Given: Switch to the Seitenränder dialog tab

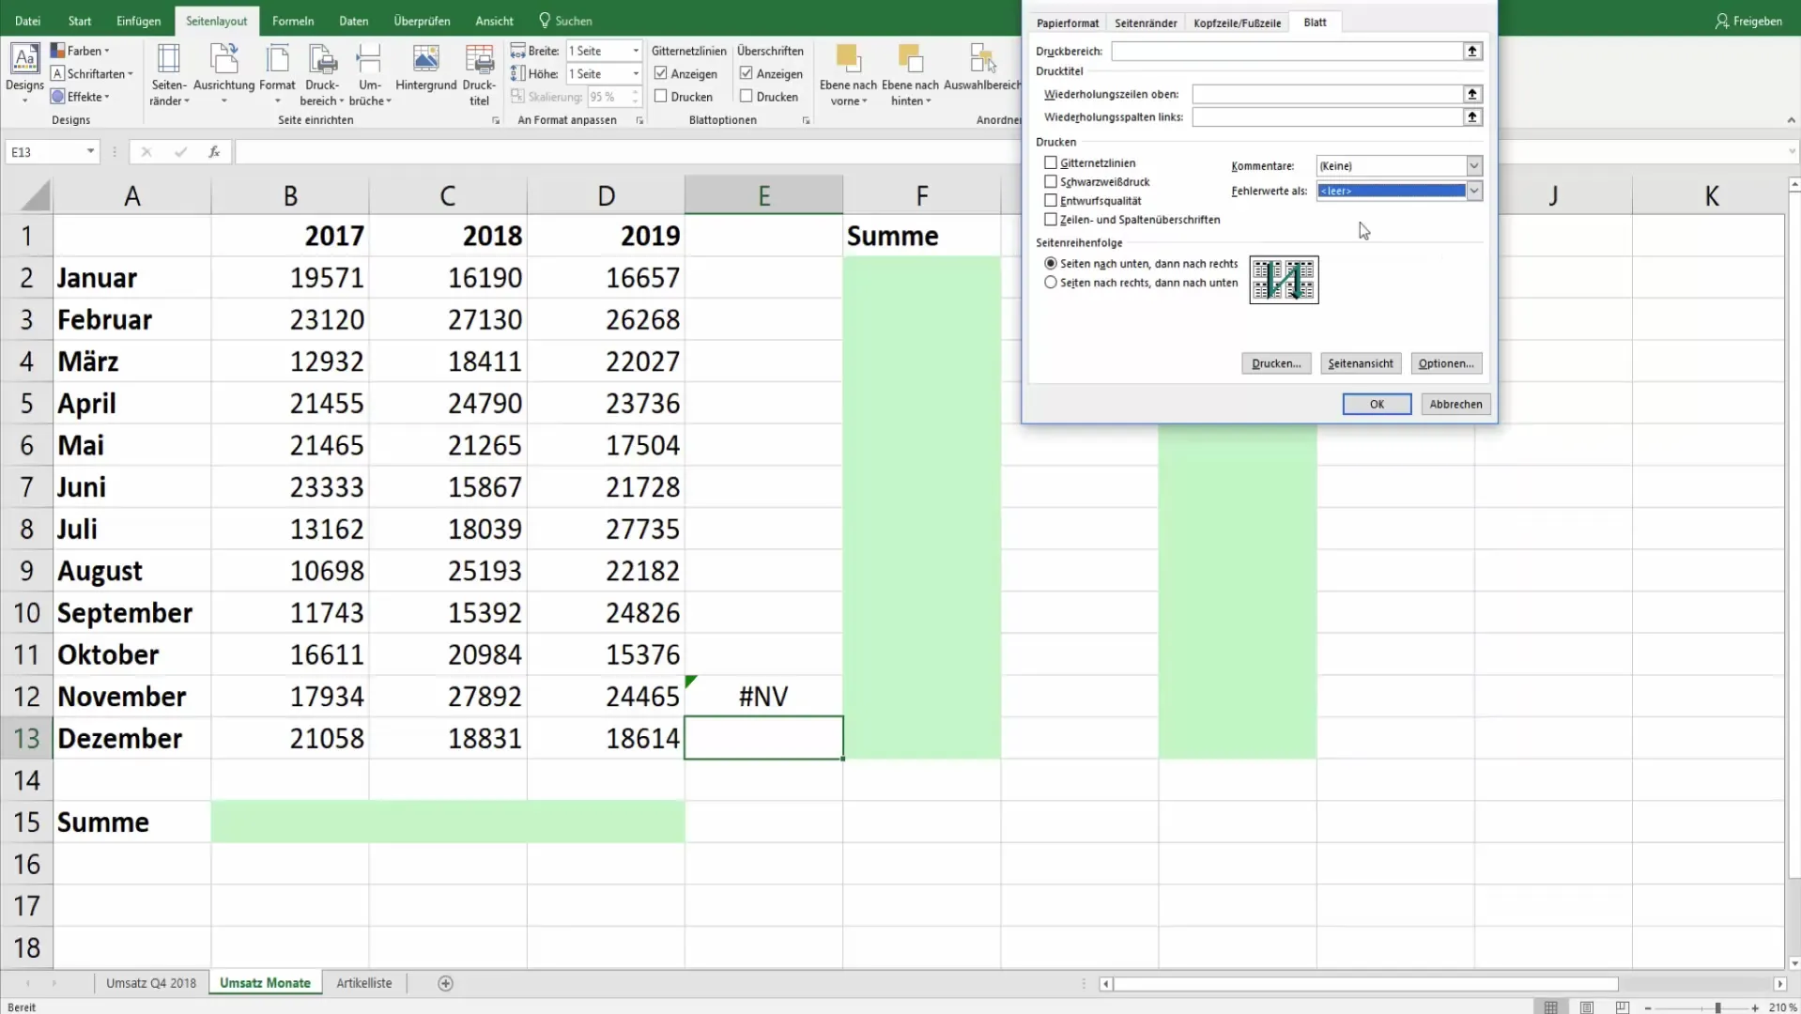Looking at the screenshot, I should click(1146, 23).
